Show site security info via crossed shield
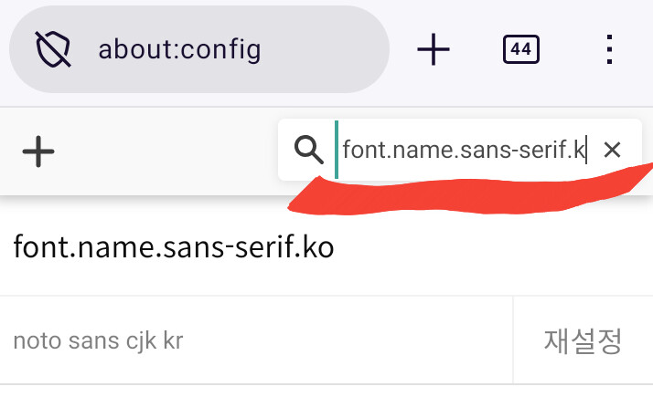Viewport: 653px width, 397px height. click(53, 49)
